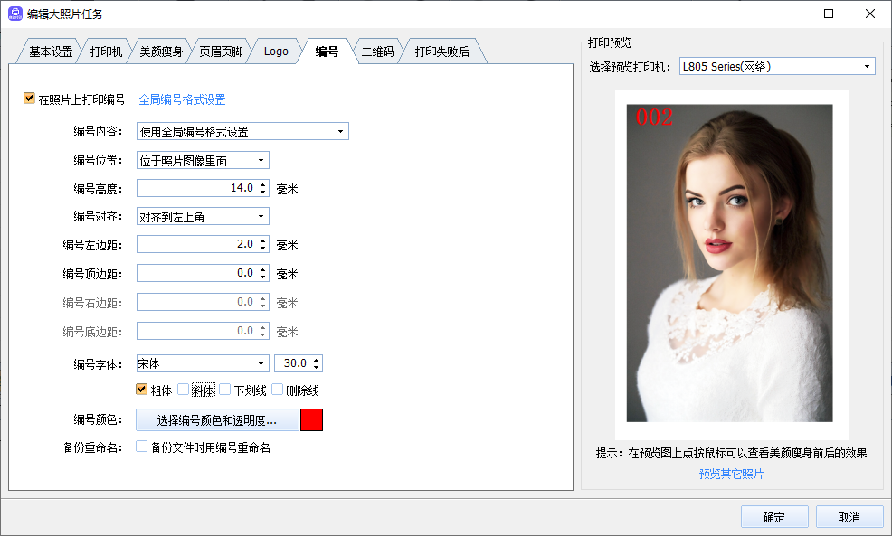Click the portrait preview photo
The image size is (892, 536).
(x=730, y=263)
